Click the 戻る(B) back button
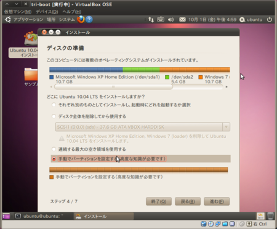The height and width of the screenshot is (229, 277). [x=188, y=201]
